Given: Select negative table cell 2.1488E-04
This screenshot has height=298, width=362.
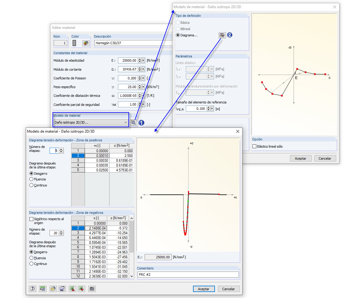Looking at the screenshot, I should pyautogui.click(x=96, y=228).
